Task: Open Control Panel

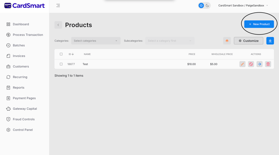Action: click(x=20, y=130)
